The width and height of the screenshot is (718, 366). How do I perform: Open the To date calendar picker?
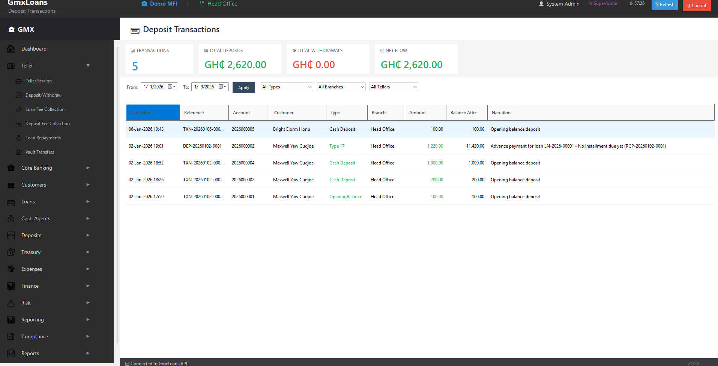(x=223, y=87)
